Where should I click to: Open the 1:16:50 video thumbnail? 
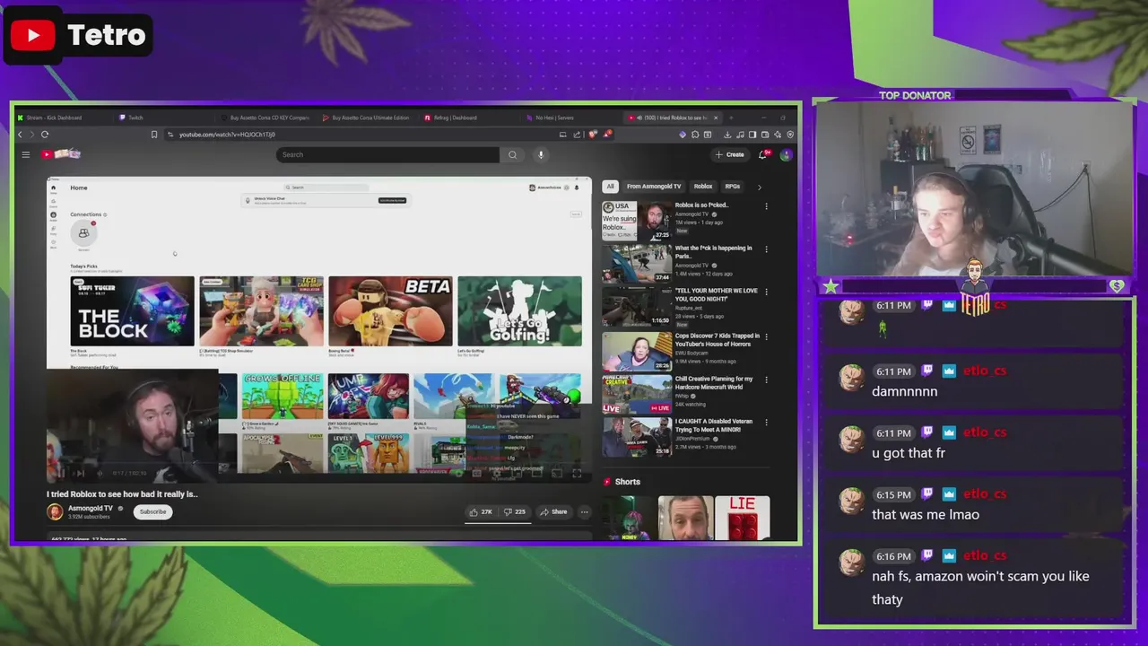coord(637,307)
